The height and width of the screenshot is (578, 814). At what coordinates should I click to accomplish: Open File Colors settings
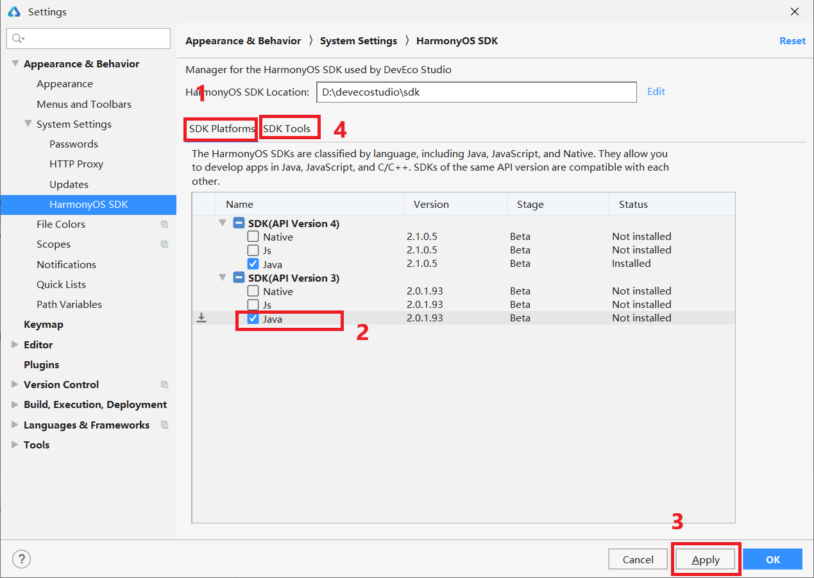pos(61,225)
